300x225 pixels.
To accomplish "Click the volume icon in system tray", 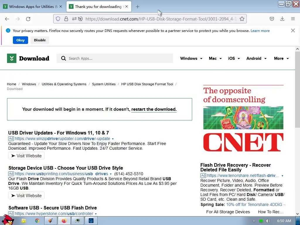I will (268, 221).
